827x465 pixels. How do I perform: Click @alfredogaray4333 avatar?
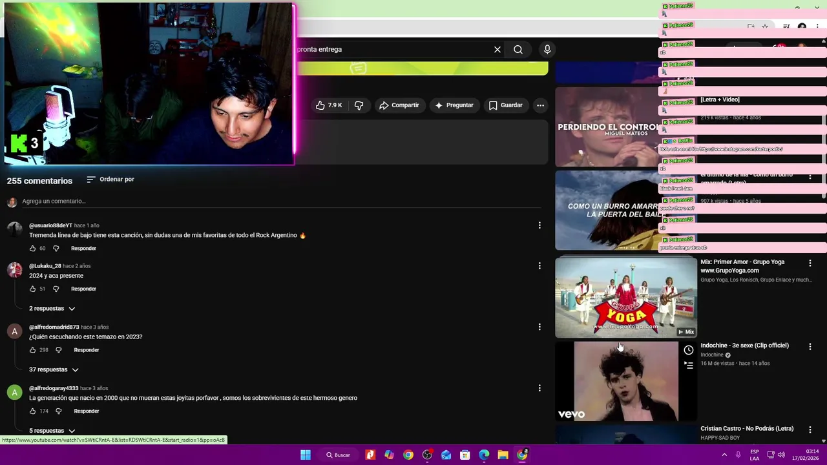pos(14,393)
